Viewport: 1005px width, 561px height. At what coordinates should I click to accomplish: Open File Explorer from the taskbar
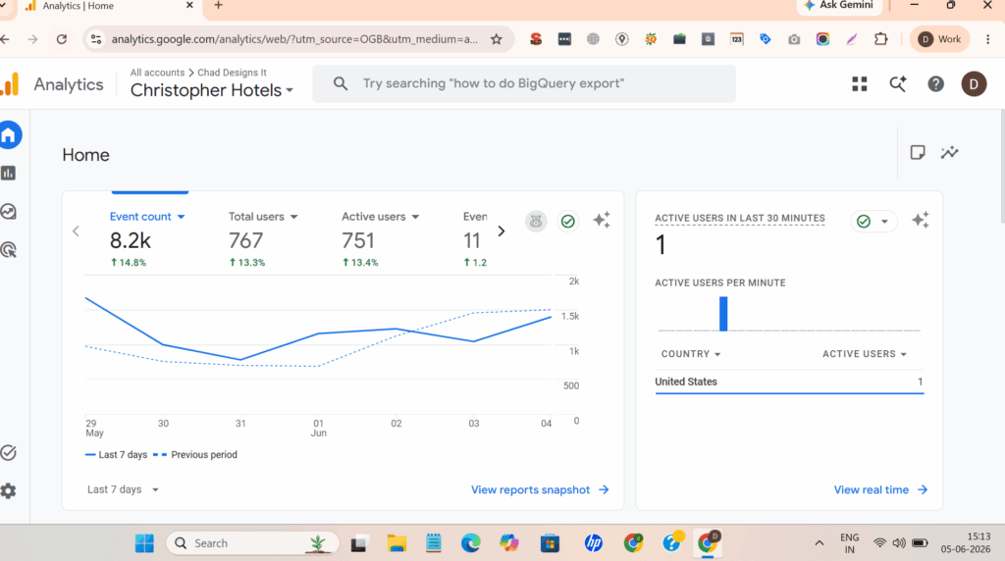point(397,543)
